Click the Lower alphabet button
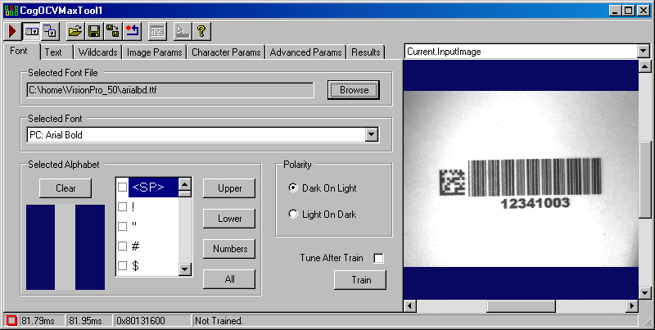Viewport: 655px width, 330px height. [229, 219]
